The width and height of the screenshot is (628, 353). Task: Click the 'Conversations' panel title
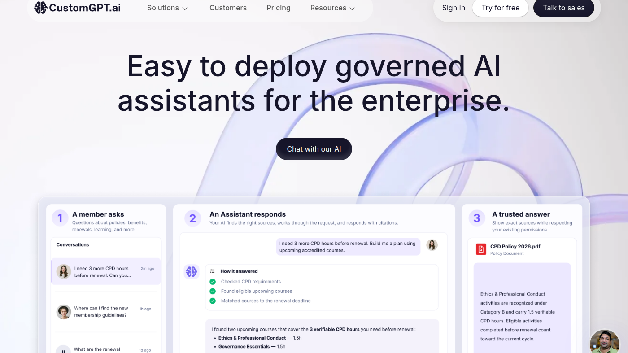coord(73,245)
